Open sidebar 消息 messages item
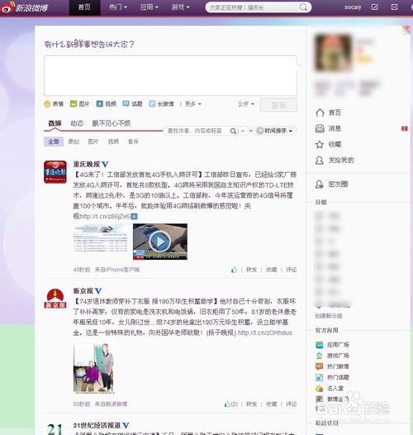The image size is (413, 435). (328, 128)
